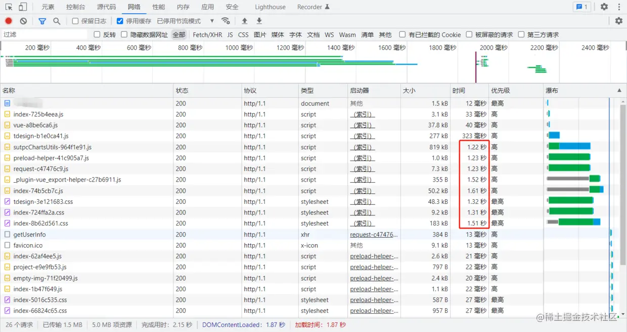Sort by the 大小 column header
The width and height of the screenshot is (627, 332).
coord(425,90)
